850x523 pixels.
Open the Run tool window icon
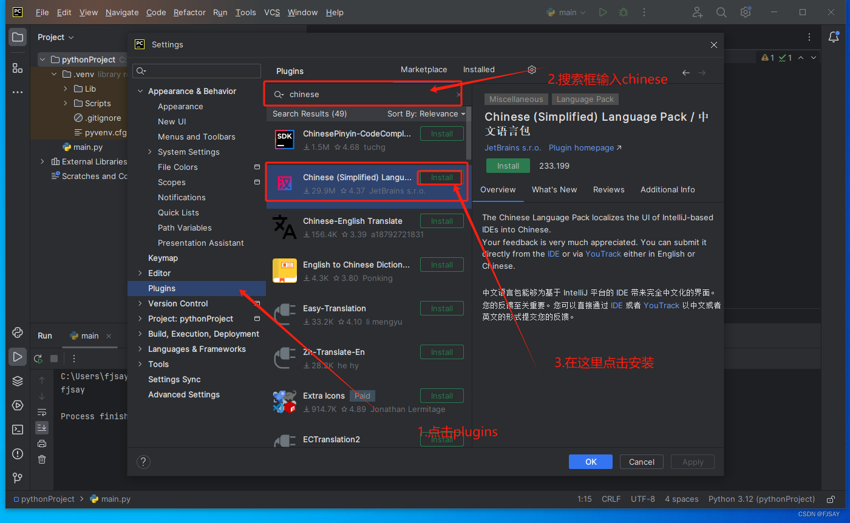pyautogui.click(x=18, y=357)
